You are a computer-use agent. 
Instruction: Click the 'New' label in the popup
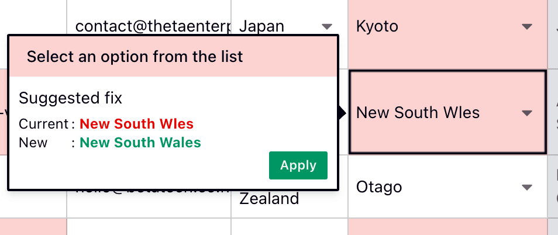pyautogui.click(x=33, y=143)
